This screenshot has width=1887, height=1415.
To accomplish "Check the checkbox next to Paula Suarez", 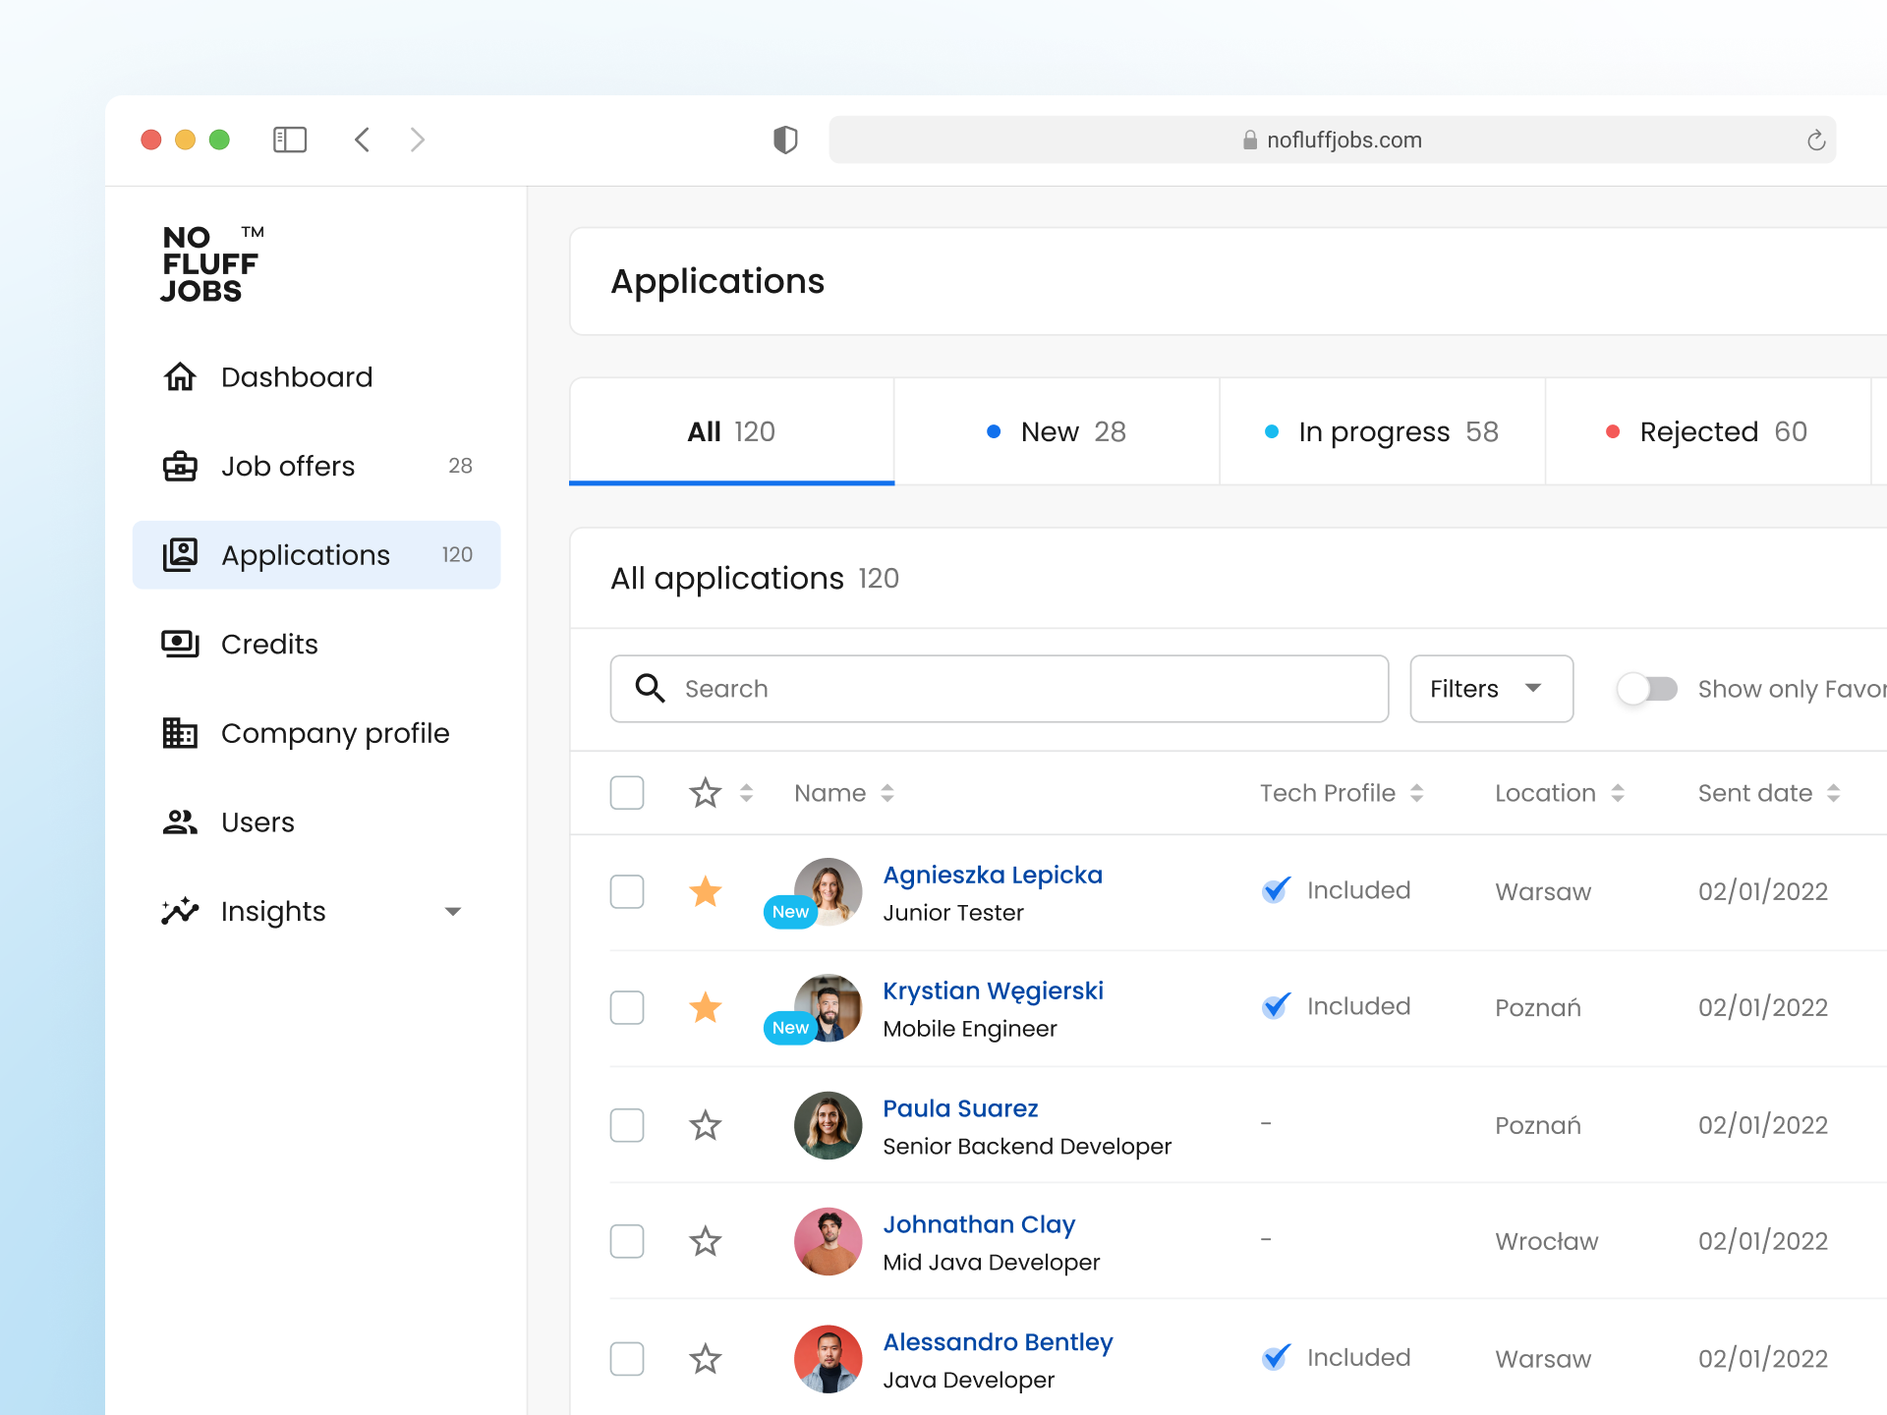I will click(x=626, y=1124).
